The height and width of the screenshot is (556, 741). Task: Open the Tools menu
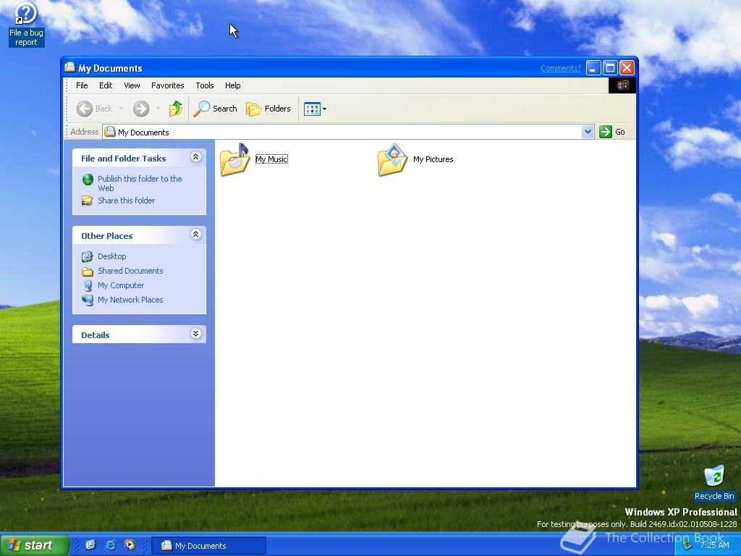(205, 85)
